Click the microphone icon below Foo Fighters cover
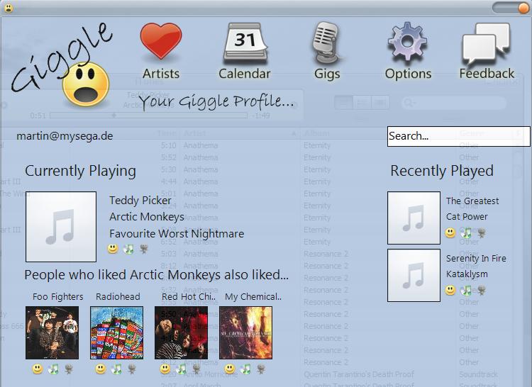The width and height of the screenshot is (532, 387). pyautogui.click(x=69, y=369)
